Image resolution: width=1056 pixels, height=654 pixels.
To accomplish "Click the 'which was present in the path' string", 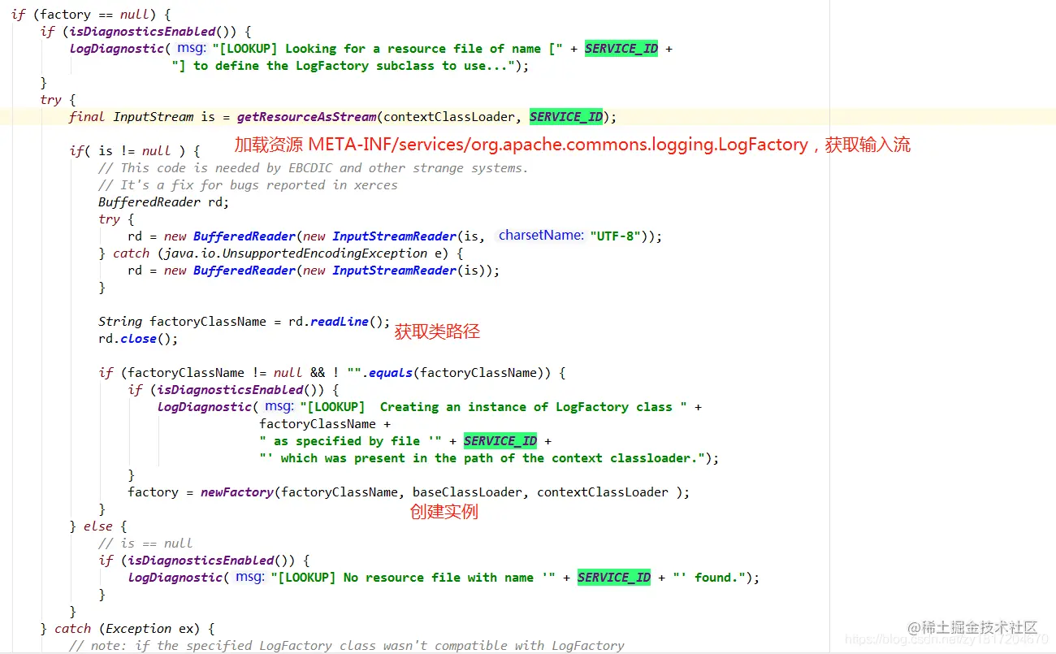I will pos(482,458).
